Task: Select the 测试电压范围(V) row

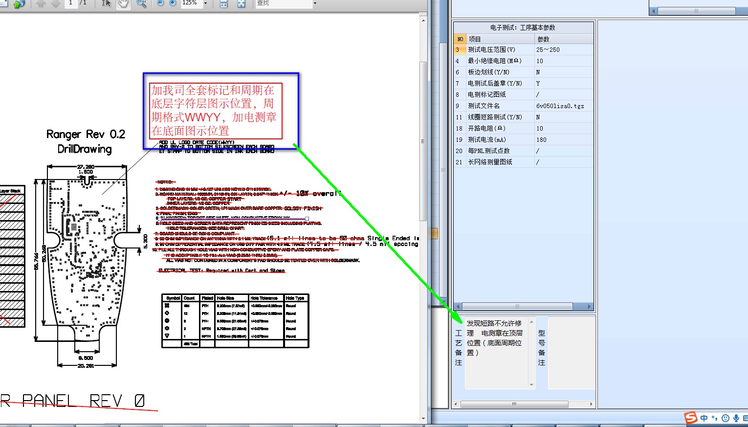Action: tap(524, 49)
